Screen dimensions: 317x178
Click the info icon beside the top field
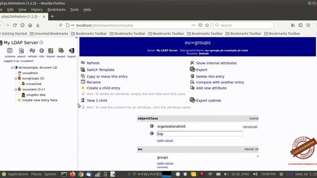click(152, 133)
